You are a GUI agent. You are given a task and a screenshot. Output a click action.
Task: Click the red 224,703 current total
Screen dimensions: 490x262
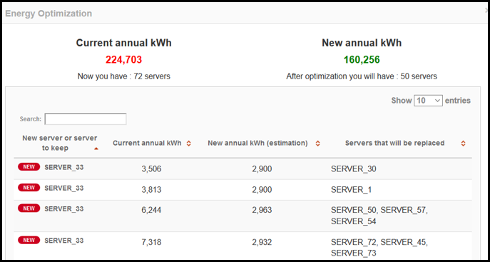pyautogui.click(x=124, y=60)
